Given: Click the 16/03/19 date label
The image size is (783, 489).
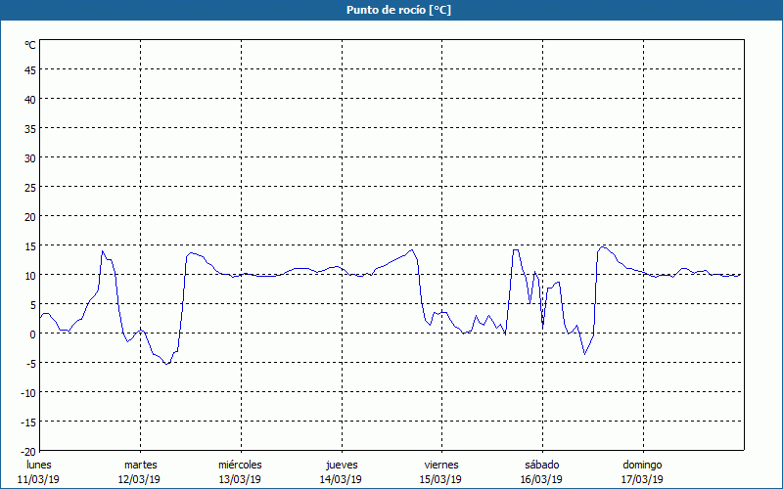Looking at the screenshot, I should 541,479.
